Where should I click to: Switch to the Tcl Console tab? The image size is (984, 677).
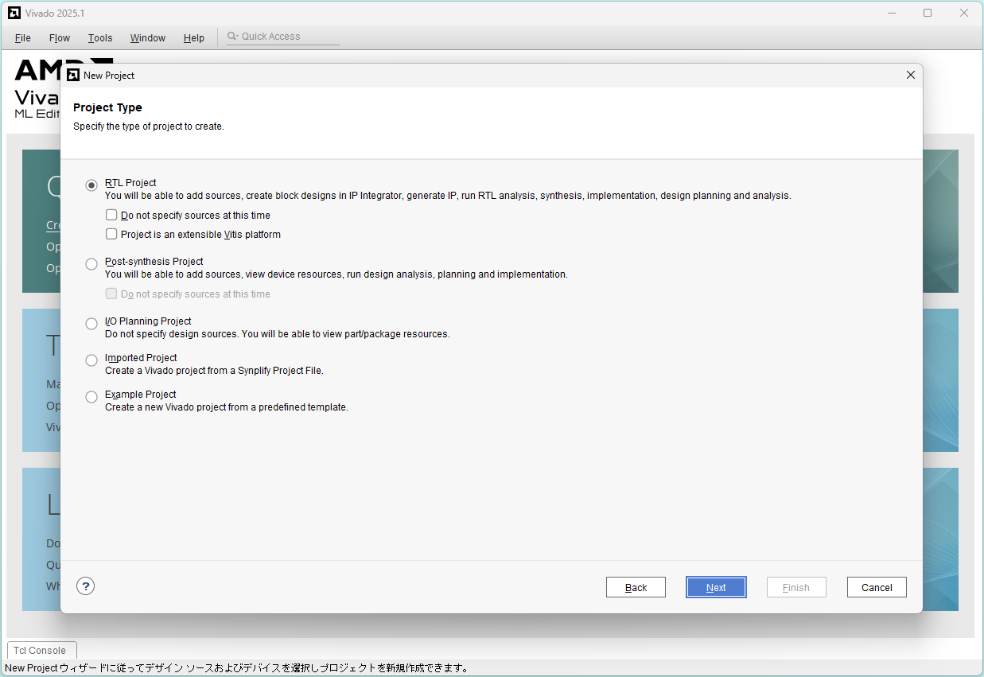click(x=40, y=651)
